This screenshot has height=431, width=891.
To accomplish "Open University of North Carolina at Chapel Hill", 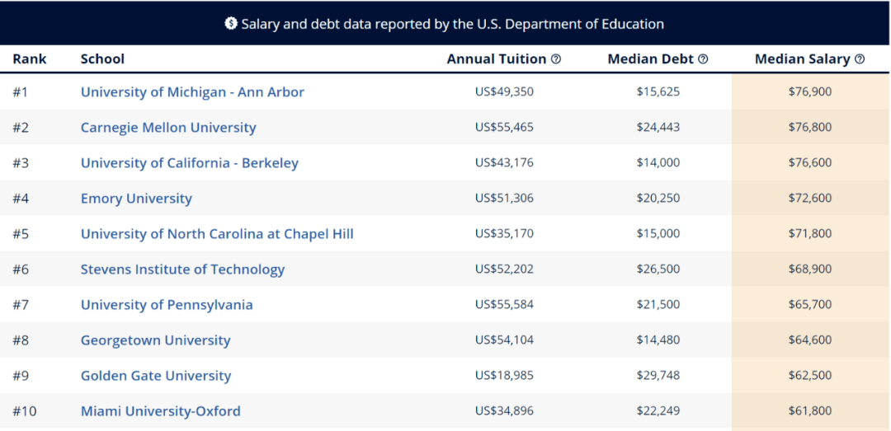I will pyautogui.click(x=217, y=233).
